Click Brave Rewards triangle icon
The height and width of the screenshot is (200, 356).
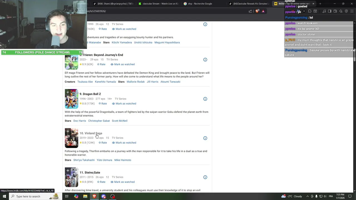click(x=263, y=11)
